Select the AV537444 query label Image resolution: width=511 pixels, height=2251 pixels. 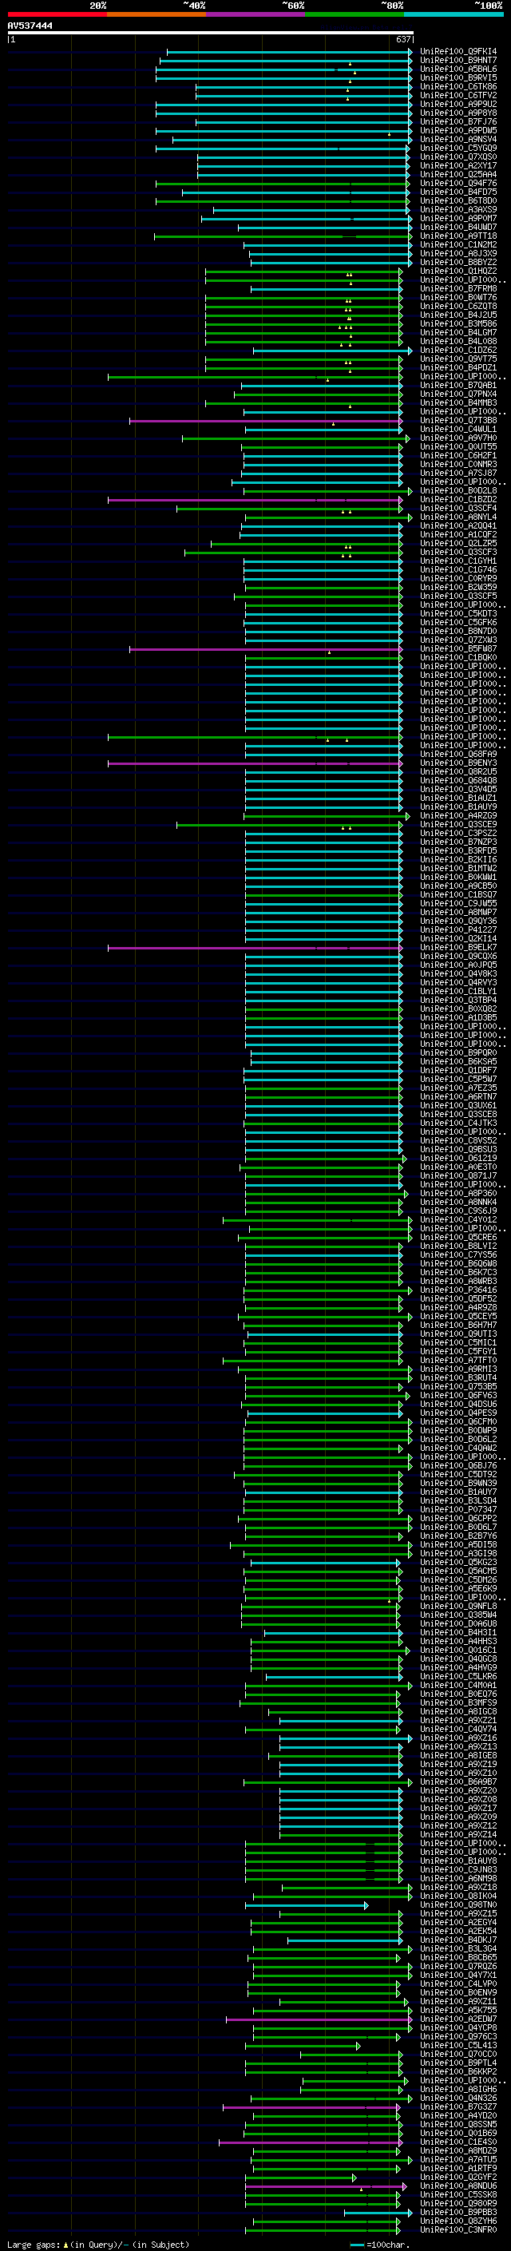point(30,26)
